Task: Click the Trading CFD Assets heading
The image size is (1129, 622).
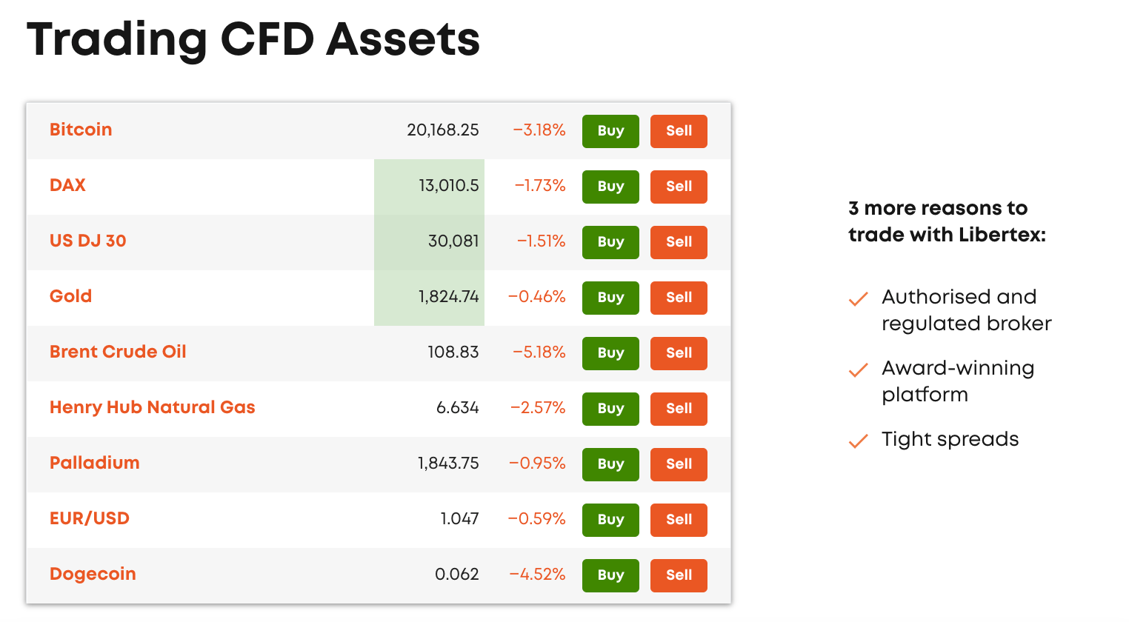Action: pyautogui.click(x=253, y=39)
